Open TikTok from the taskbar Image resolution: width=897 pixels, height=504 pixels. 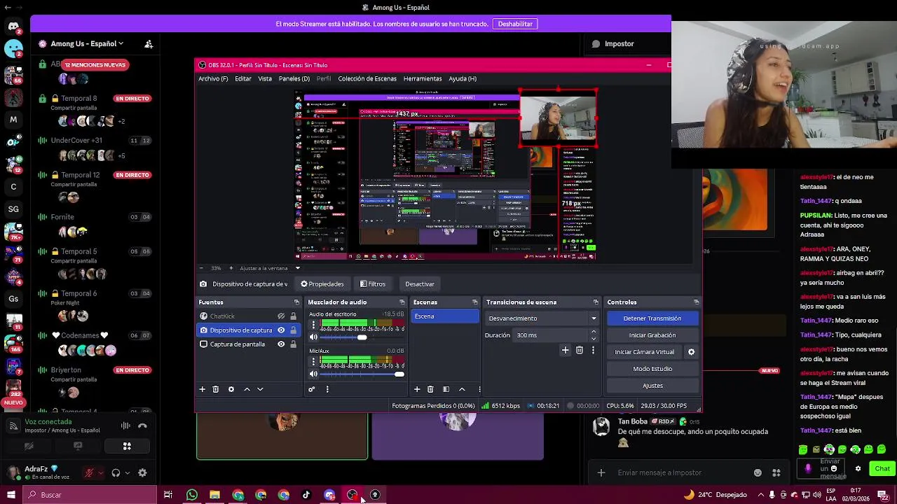306,495
